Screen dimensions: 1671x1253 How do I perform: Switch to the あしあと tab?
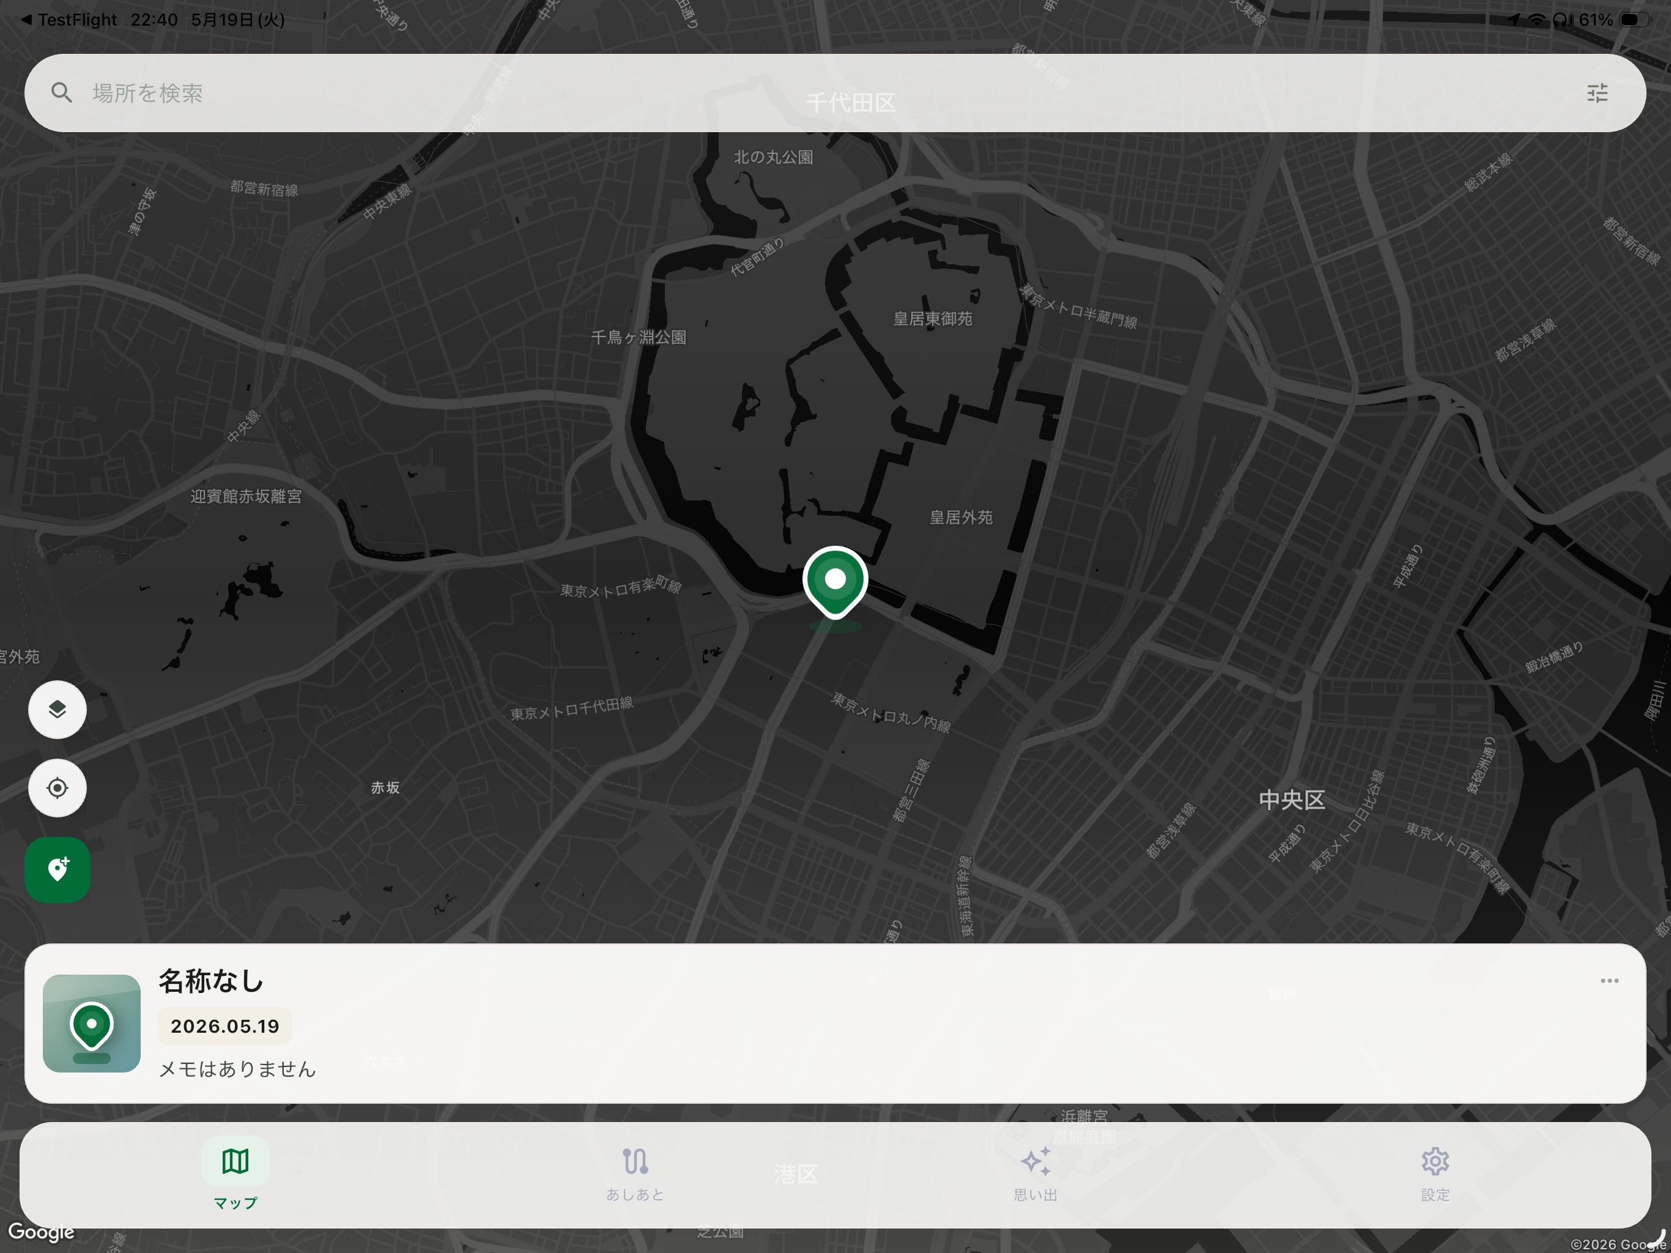pyautogui.click(x=635, y=1173)
